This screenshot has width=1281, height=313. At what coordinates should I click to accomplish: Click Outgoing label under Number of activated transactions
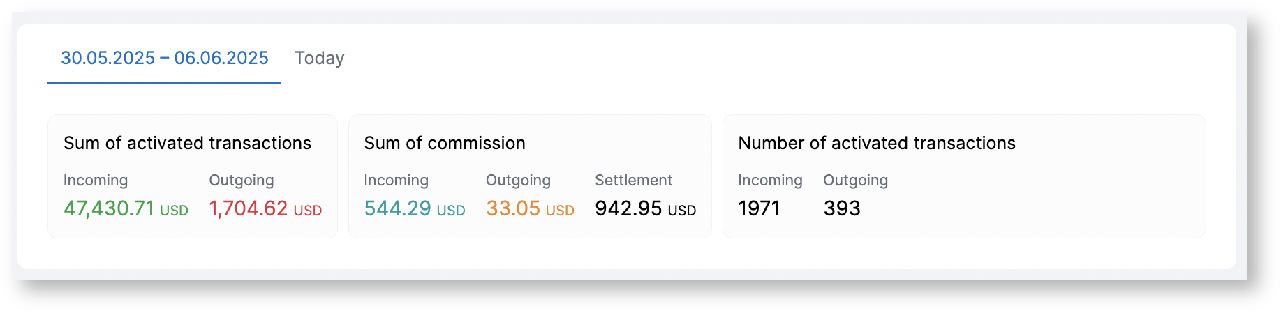coord(855,181)
